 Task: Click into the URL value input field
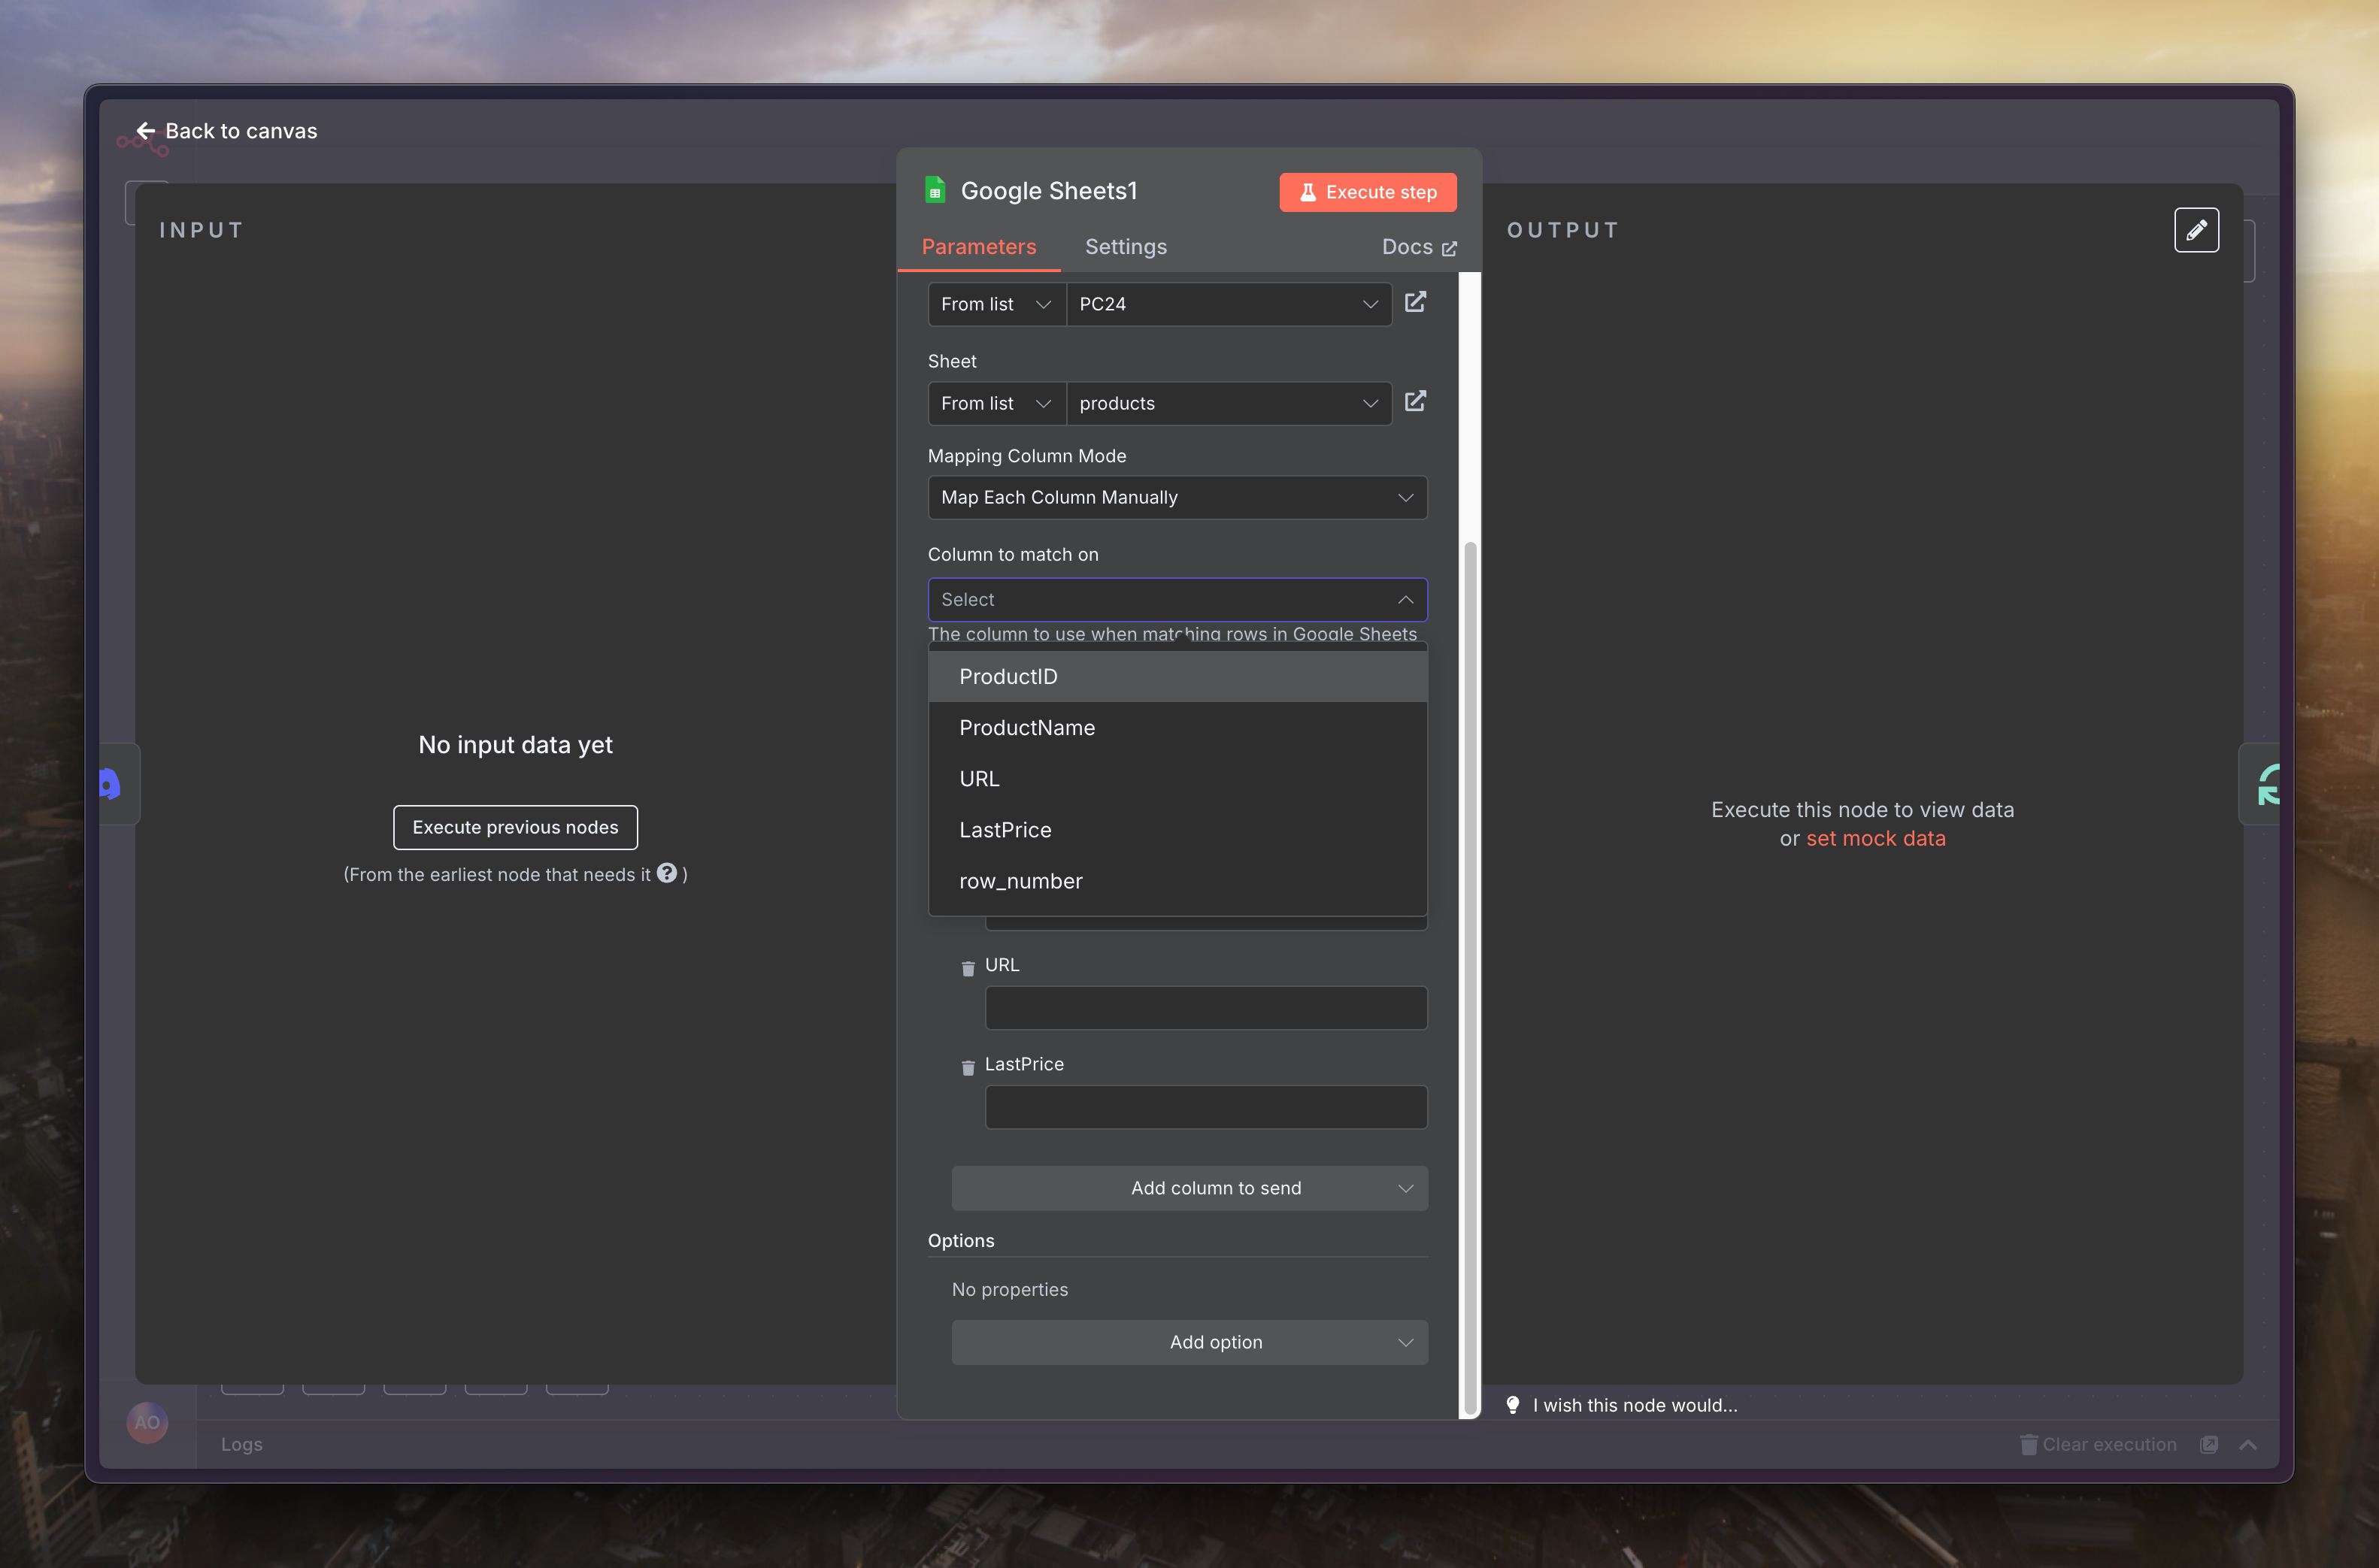(x=1205, y=1008)
